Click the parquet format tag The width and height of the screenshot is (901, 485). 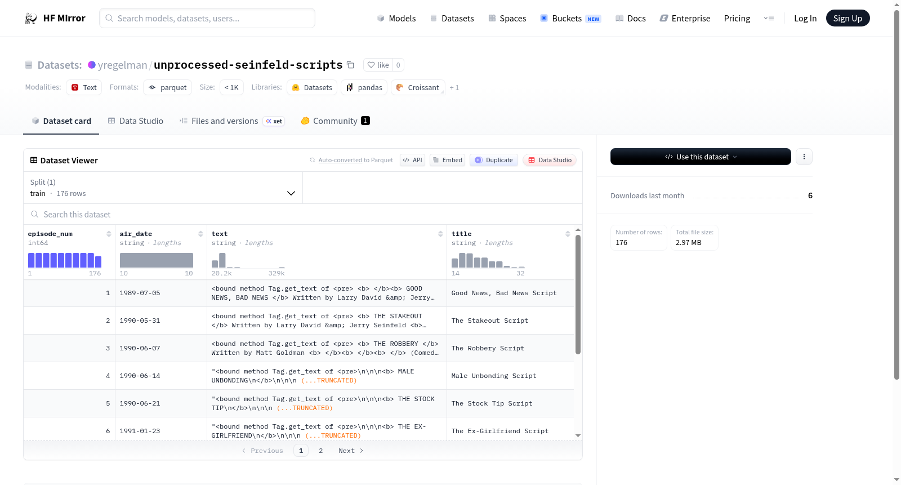tap(168, 87)
